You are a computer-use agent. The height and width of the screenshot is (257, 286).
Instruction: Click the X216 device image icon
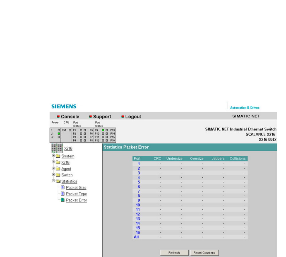coord(57,148)
